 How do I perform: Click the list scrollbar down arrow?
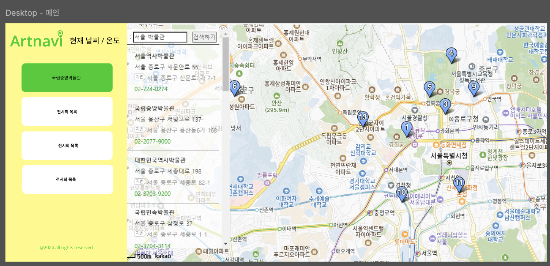click(225, 244)
